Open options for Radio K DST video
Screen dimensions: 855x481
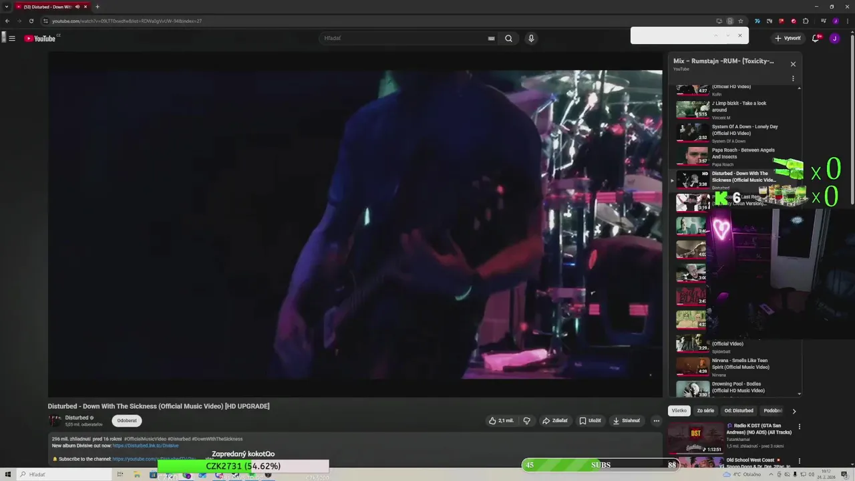click(799, 427)
